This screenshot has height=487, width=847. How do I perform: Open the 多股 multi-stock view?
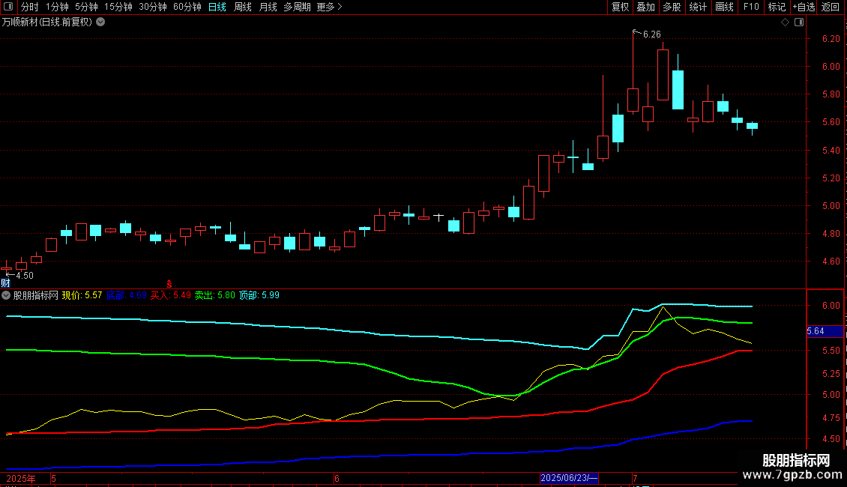point(672,7)
